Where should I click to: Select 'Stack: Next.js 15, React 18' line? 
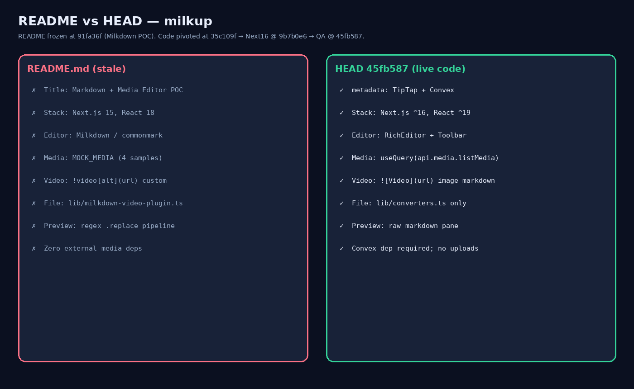tap(99, 113)
